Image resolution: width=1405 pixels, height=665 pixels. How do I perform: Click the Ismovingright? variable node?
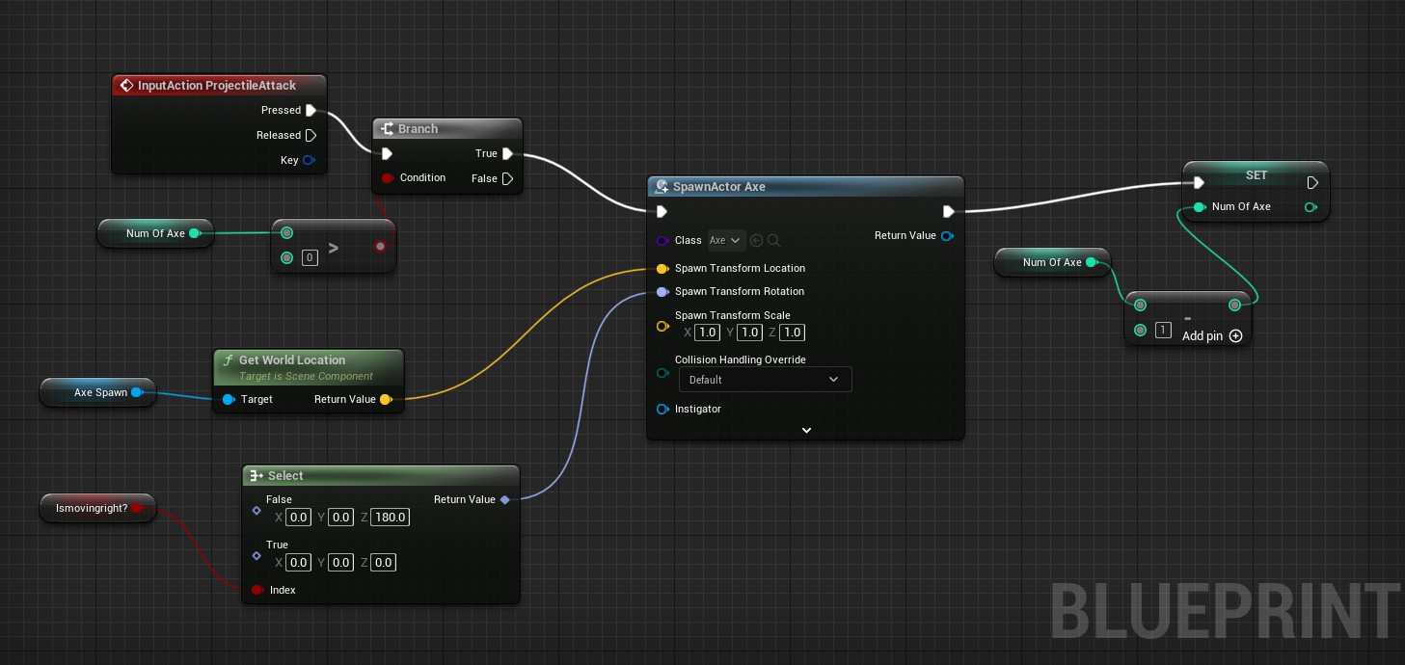[92, 508]
